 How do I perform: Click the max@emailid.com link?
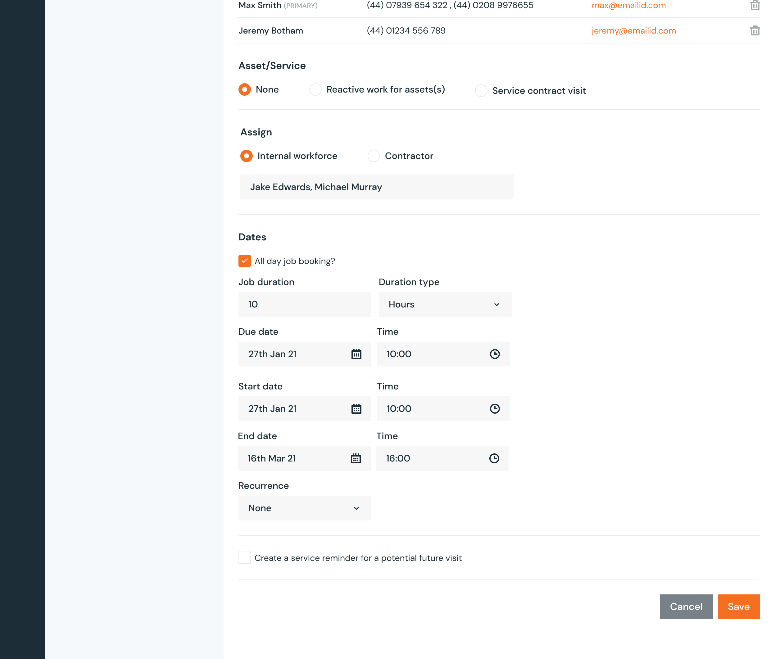[629, 5]
